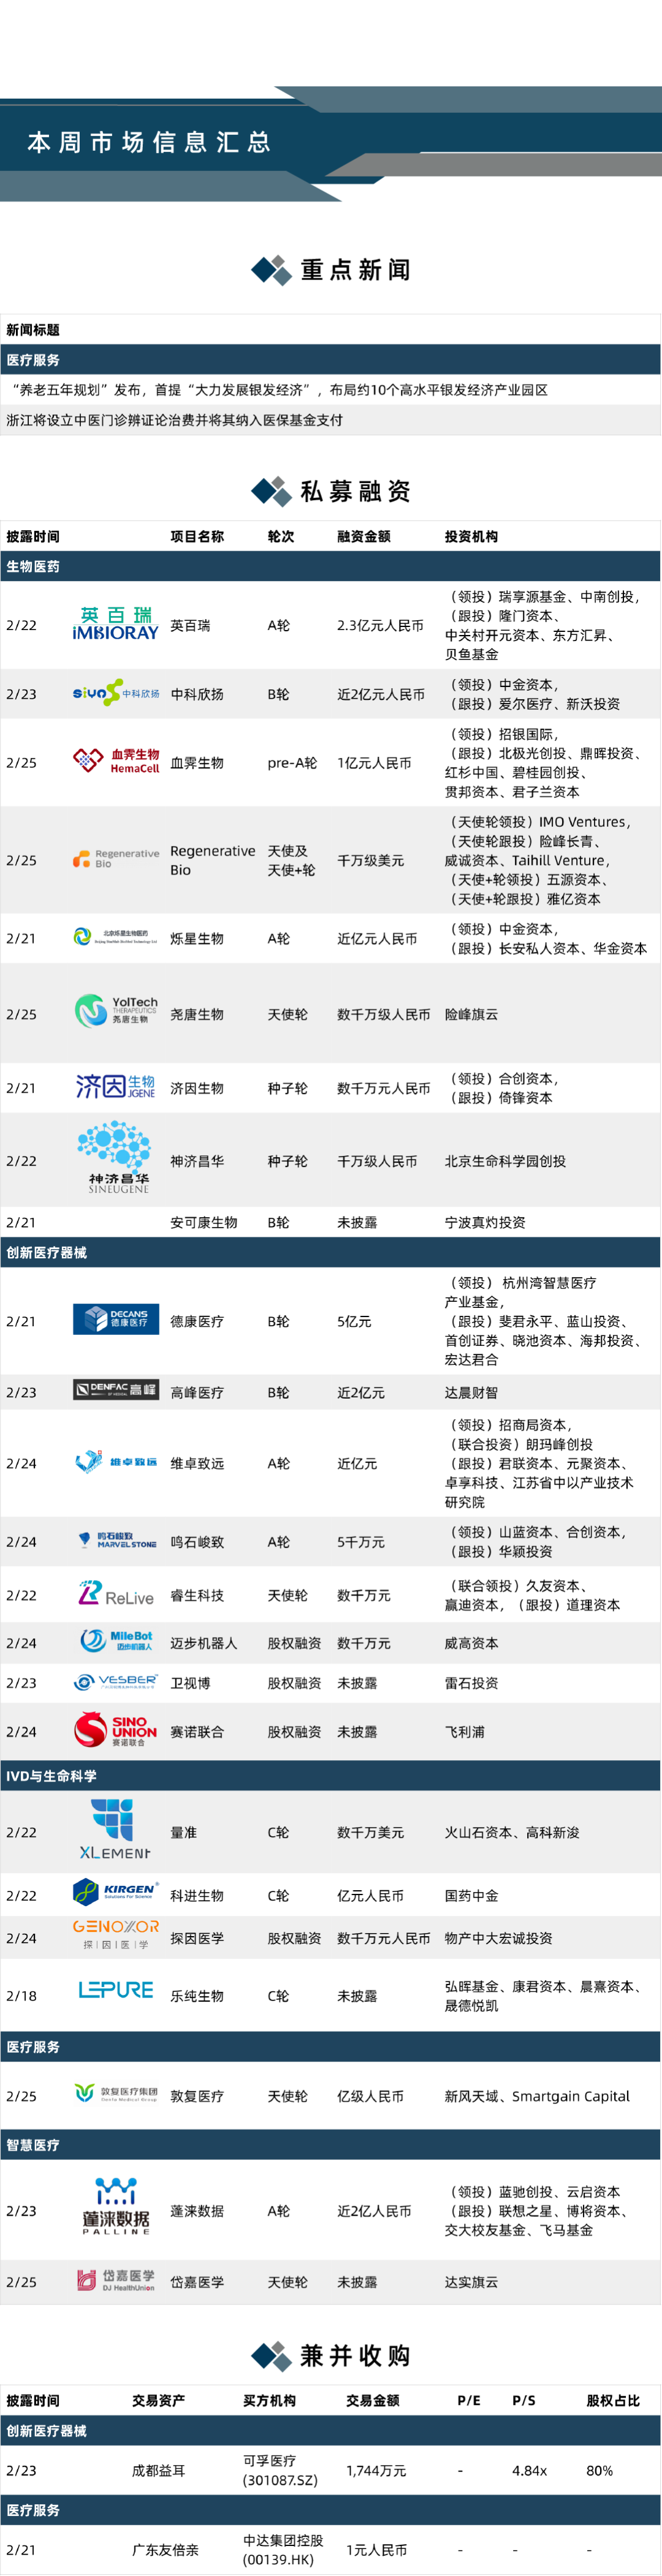Click the 轮次 column header
This screenshot has width=662, height=2576.
pos(281,536)
